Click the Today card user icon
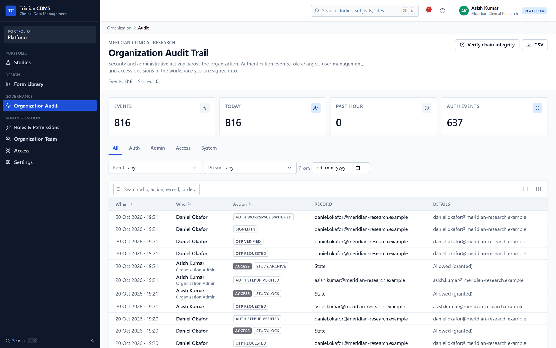The width and height of the screenshot is (556, 348). point(315,108)
